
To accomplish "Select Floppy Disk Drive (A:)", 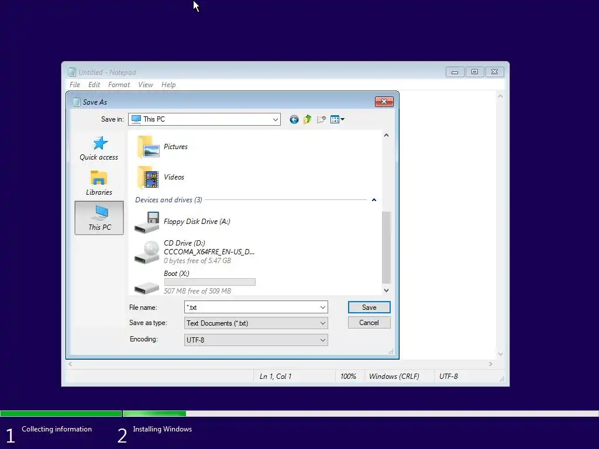I will click(x=183, y=222).
